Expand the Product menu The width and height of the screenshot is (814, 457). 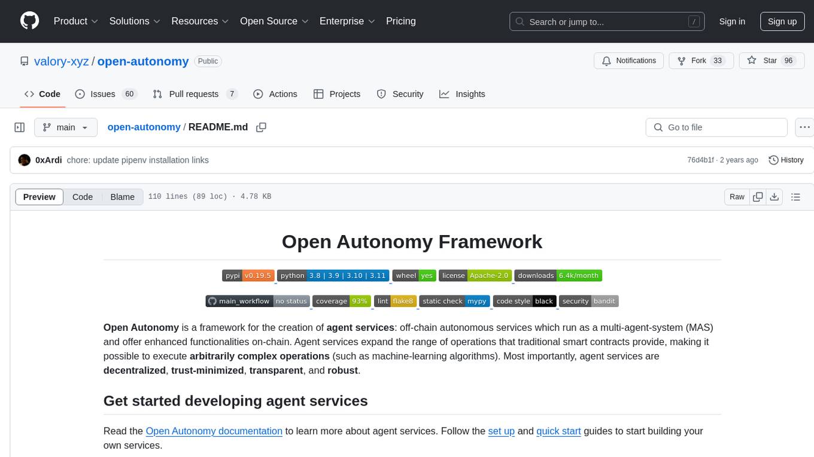(x=76, y=21)
